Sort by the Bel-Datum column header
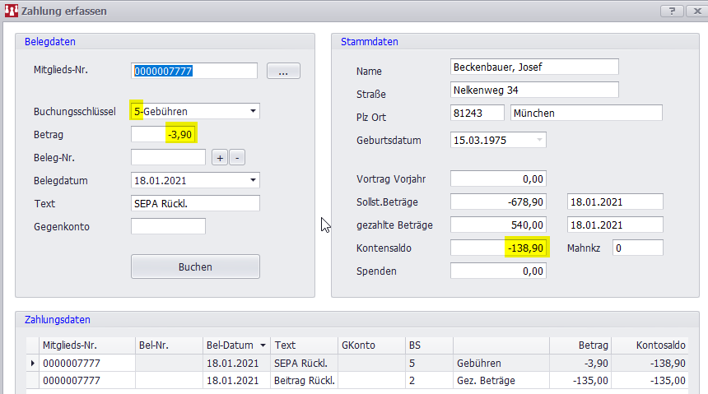Viewport: 708px width, 394px height. (x=235, y=345)
